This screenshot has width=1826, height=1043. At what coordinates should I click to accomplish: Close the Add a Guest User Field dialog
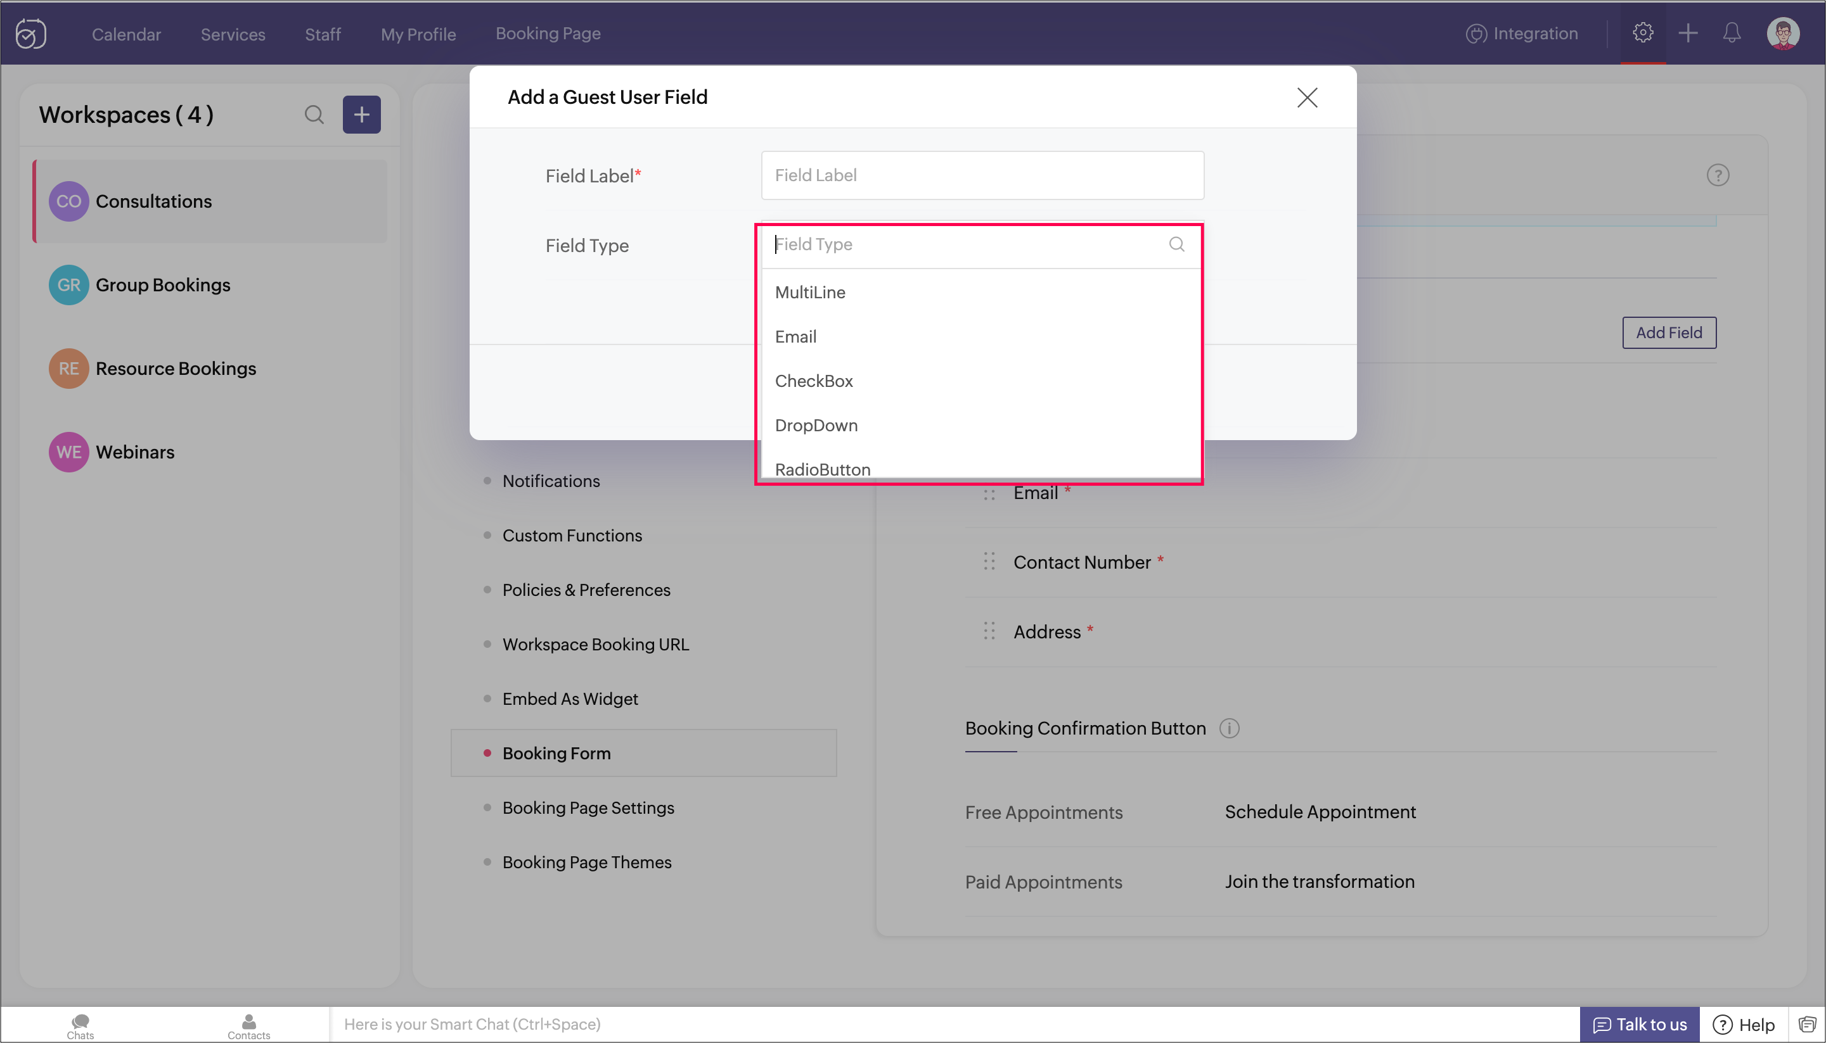tap(1307, 98)
